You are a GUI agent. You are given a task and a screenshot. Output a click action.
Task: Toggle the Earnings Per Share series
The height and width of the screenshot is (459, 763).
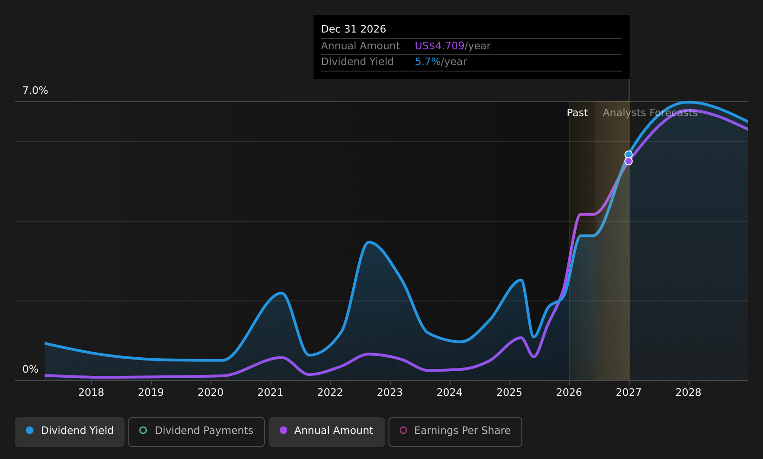coord(455,432)
